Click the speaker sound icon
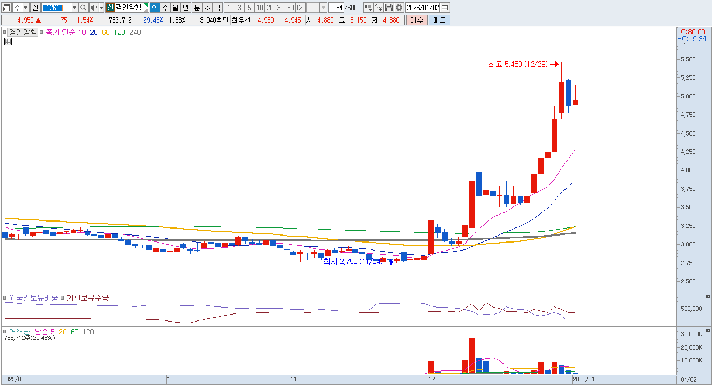The width and height of the screenshot is (712, 385). 94,8
